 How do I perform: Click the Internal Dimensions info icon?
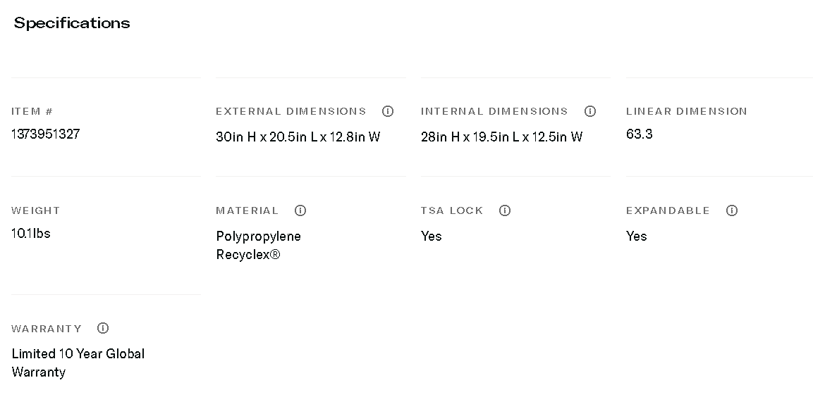click(590, 111)
